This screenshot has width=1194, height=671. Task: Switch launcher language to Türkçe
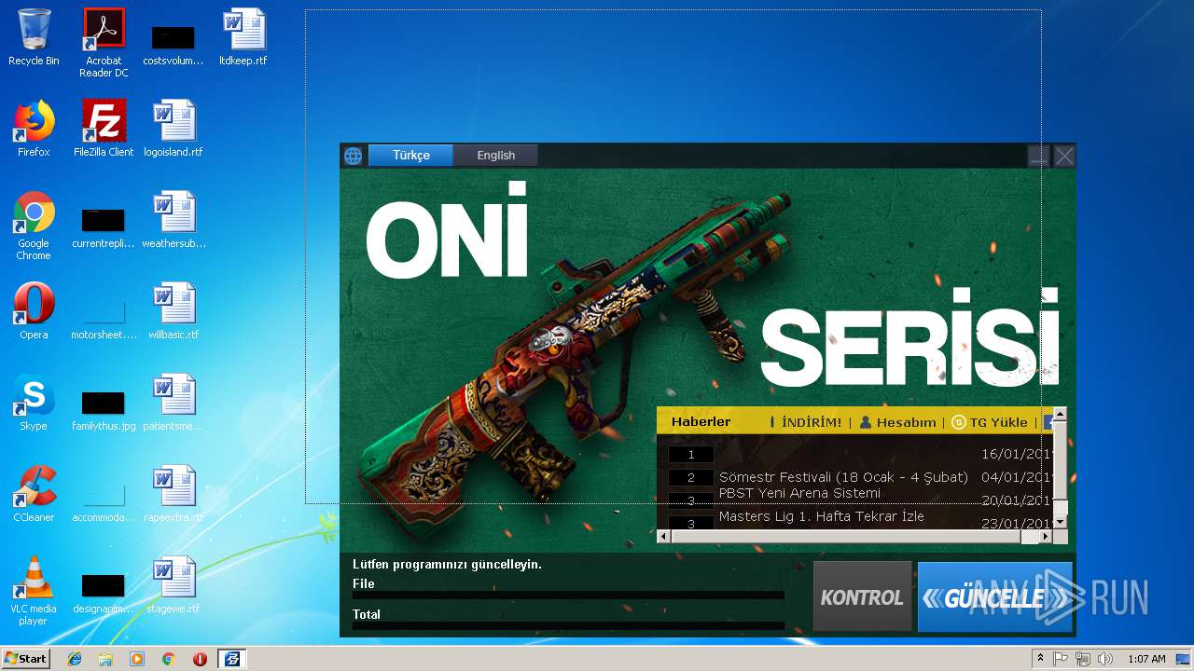(x=410, y=156)
